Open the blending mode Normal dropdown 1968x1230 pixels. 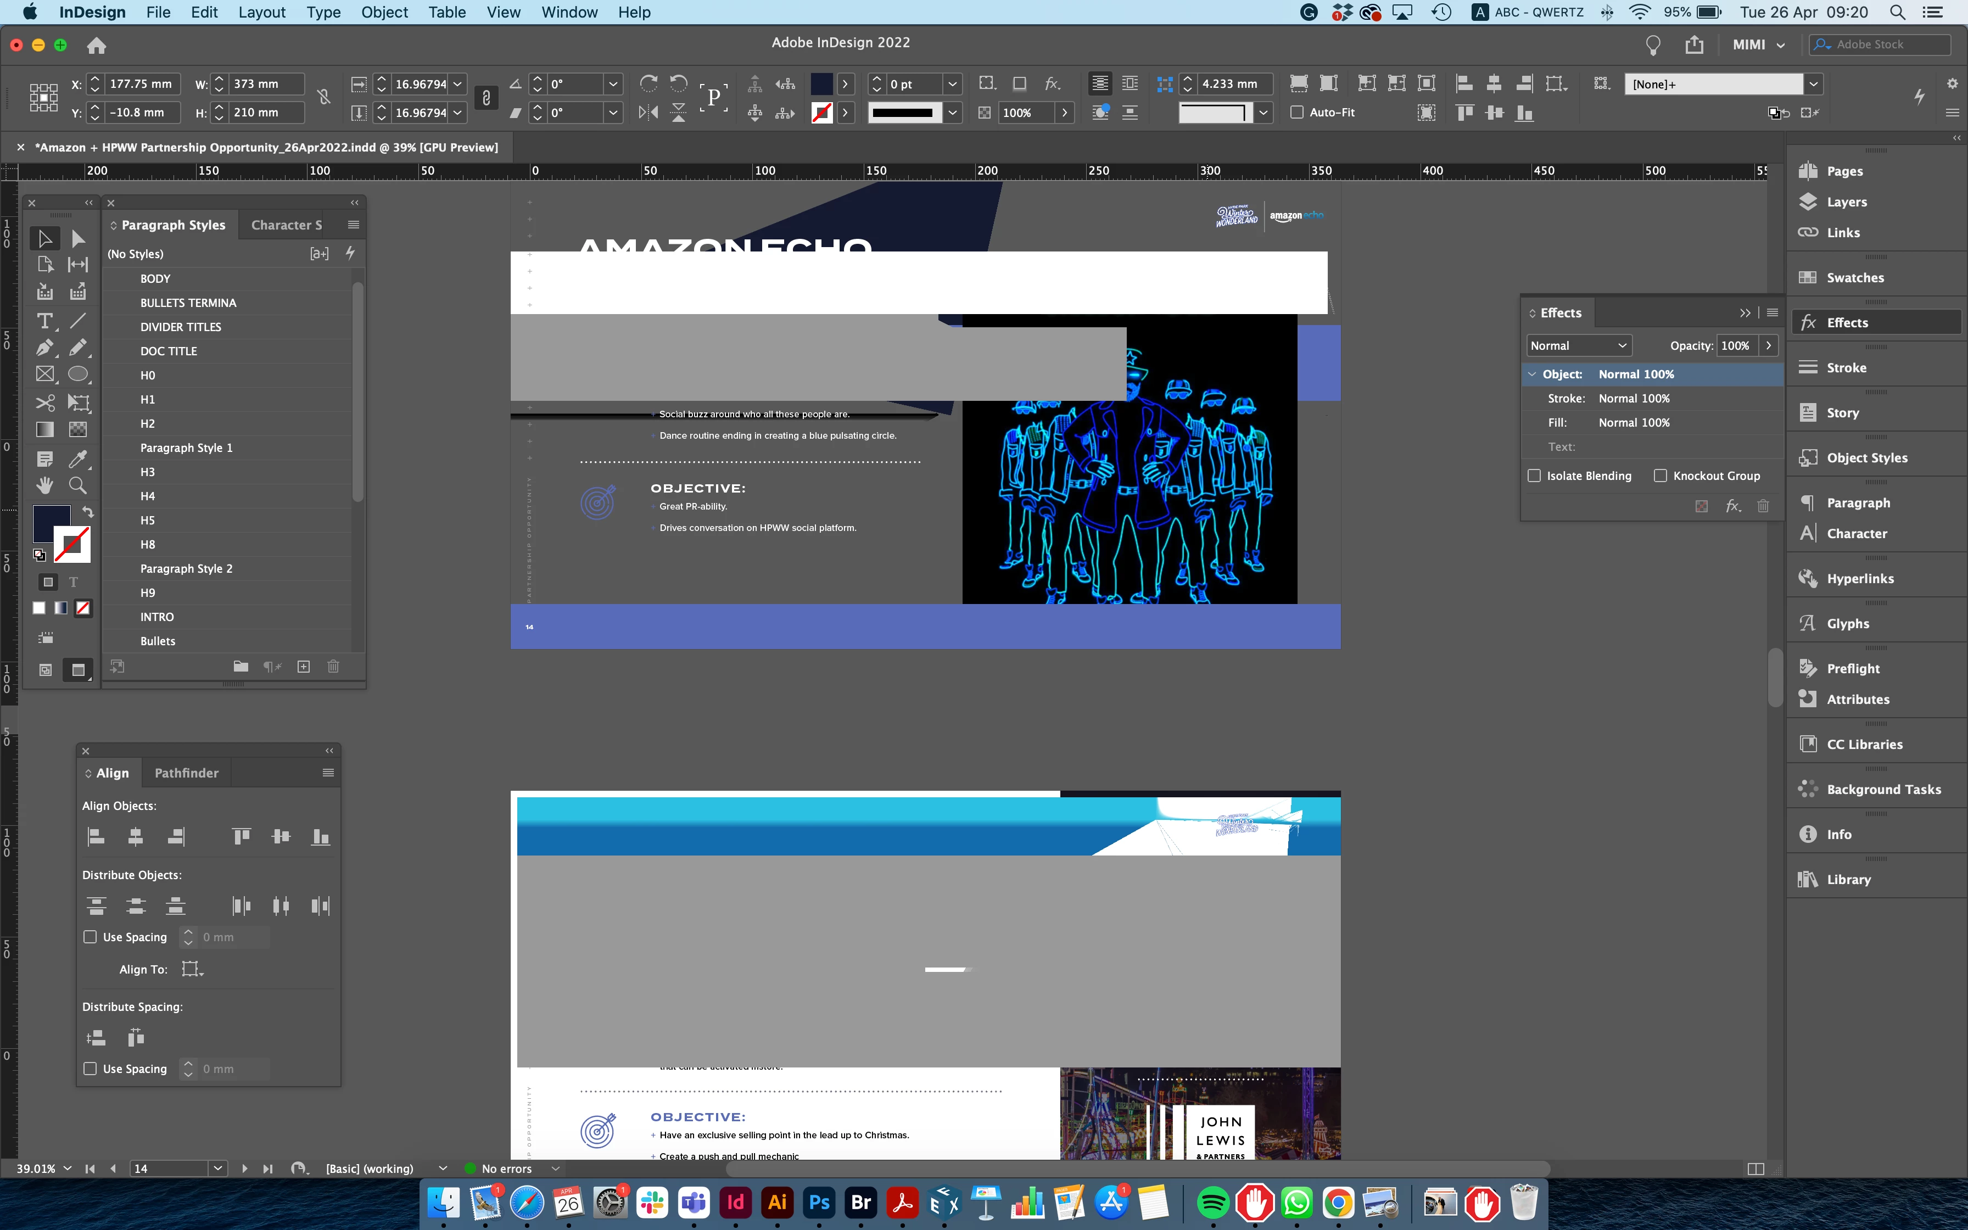coord(1578,346)
